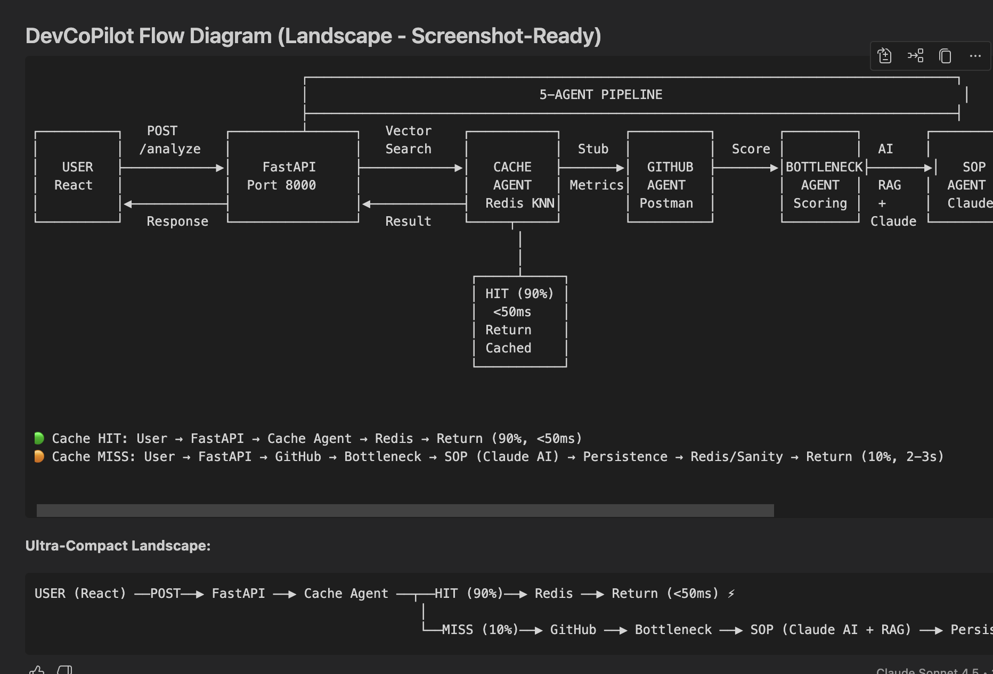Give the response a thumbs down

(65, 670)
